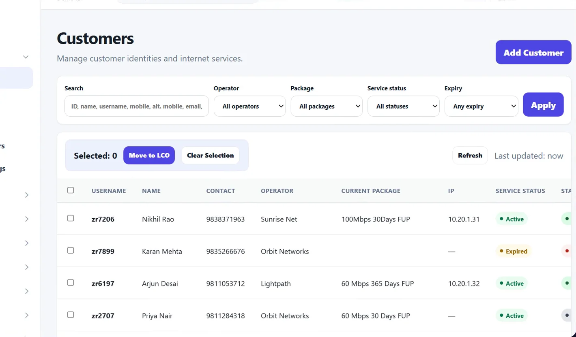Open the Package filter dropdown
Viewport: 576px width, 337px height.
327,106
